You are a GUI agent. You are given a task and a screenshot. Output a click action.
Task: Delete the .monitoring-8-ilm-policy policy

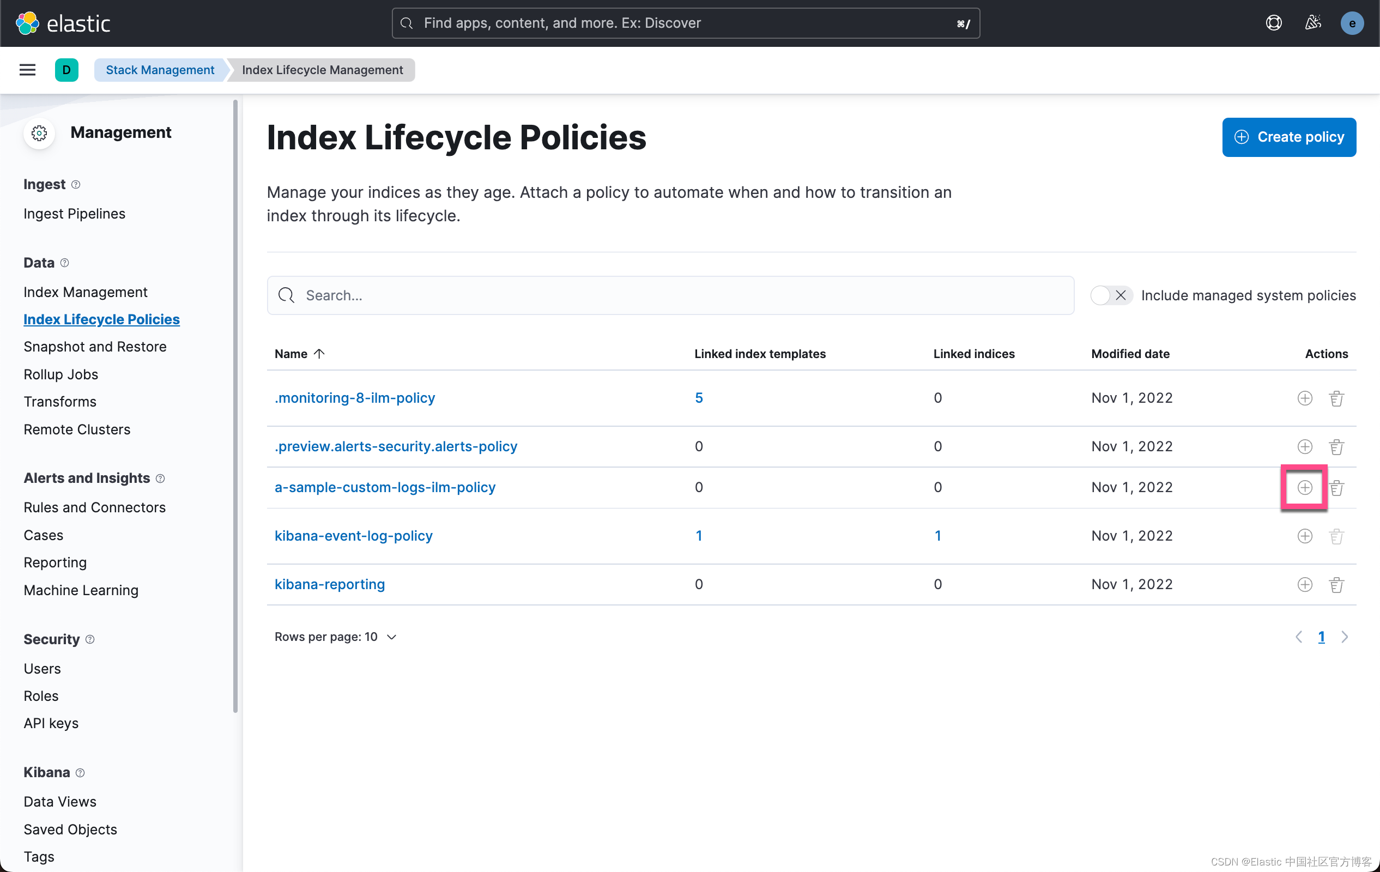point(1336,398)
